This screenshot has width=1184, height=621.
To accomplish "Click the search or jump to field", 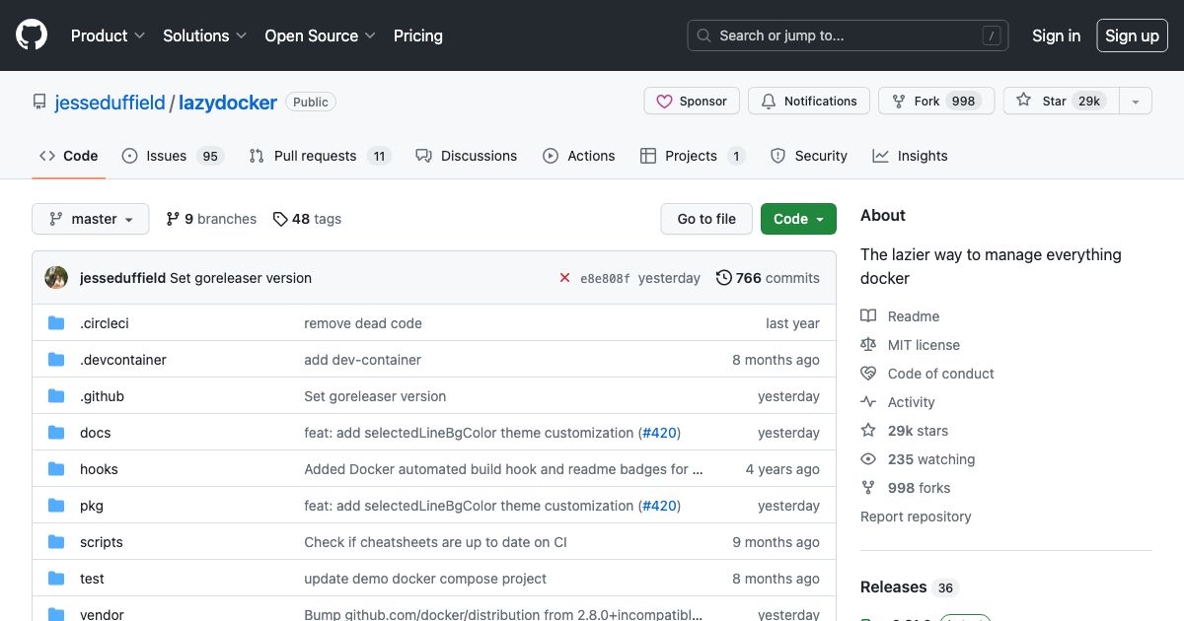I will click(x=847, y=35).
